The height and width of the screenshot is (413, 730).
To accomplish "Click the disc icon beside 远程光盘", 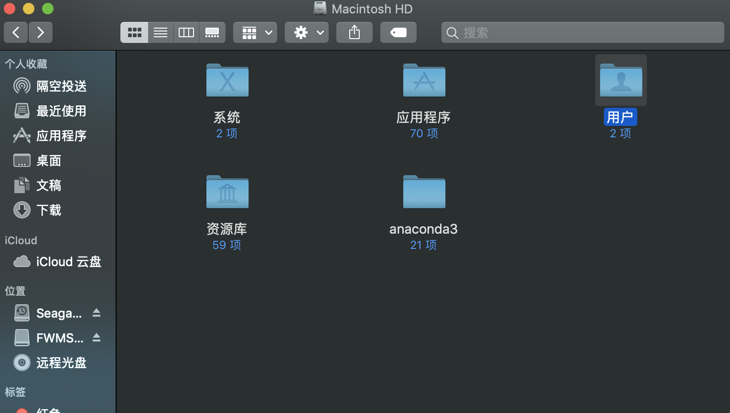I will (22, 362).
